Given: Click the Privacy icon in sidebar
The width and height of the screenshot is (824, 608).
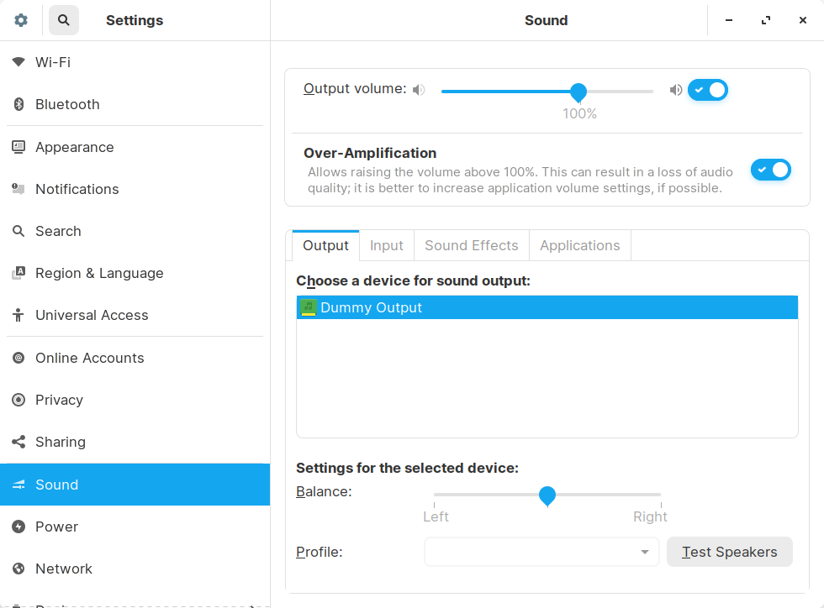Looking at the screenshot, I should click(x=18, y=400).
